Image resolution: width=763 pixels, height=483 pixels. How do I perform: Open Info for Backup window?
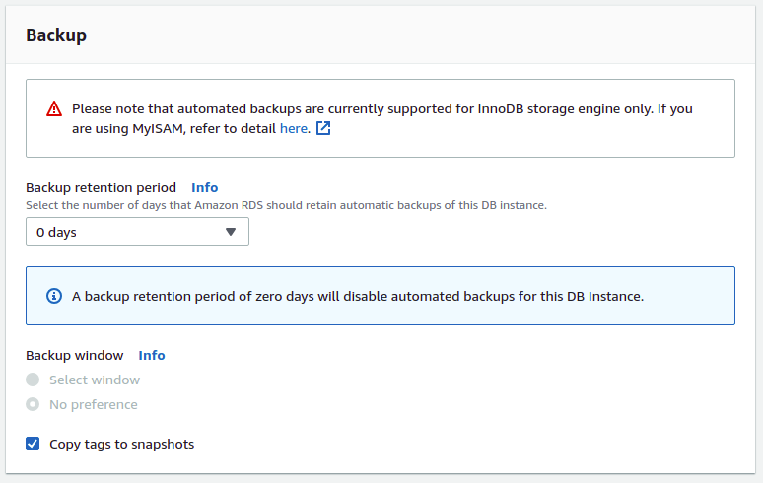pyautogui.click(x=152, y=355)
